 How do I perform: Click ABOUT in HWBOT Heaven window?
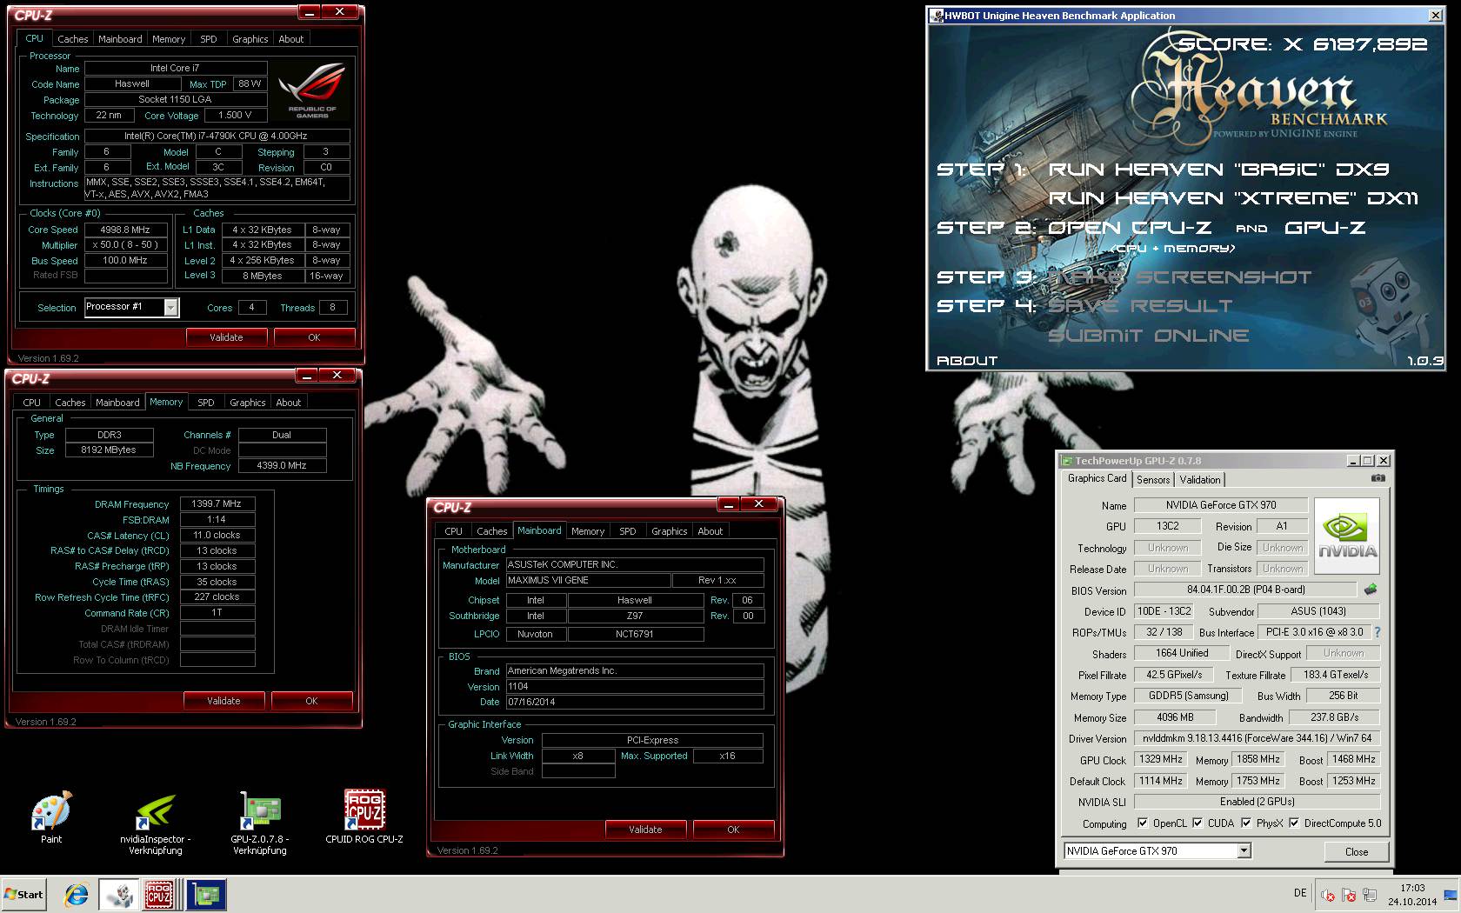966,361
